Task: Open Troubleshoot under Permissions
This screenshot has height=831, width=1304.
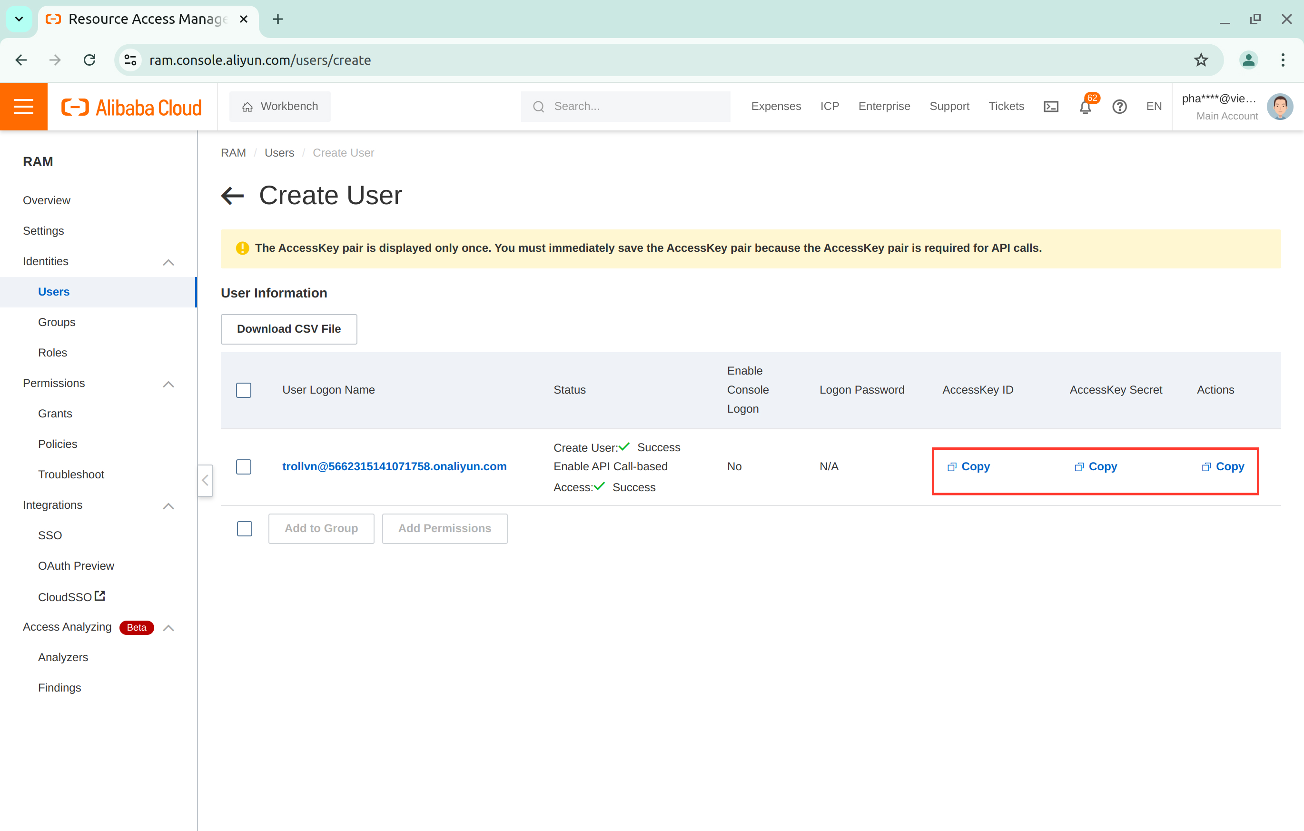Action: [71, 475]
